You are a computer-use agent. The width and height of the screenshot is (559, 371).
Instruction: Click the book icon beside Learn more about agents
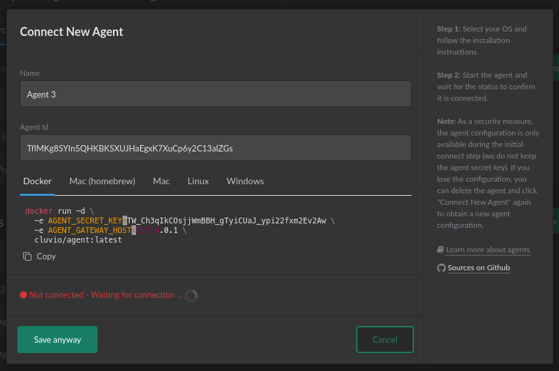click(x=441, y=250)
